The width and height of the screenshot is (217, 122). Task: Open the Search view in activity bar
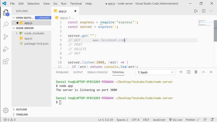pyautogui.click(x=6, y=24)
